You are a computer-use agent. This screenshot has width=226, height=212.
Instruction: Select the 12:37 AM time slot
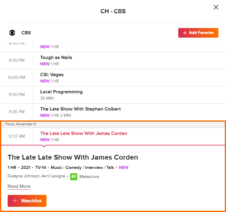coord(17,136)
